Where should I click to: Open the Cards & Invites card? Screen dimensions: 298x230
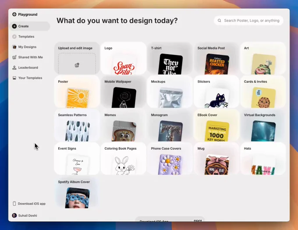click(x=263, y=92)
